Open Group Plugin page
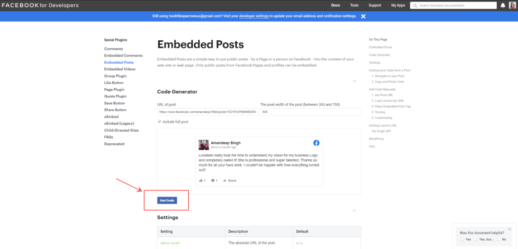This screenshot has width=518, height=249. [115, 76]
